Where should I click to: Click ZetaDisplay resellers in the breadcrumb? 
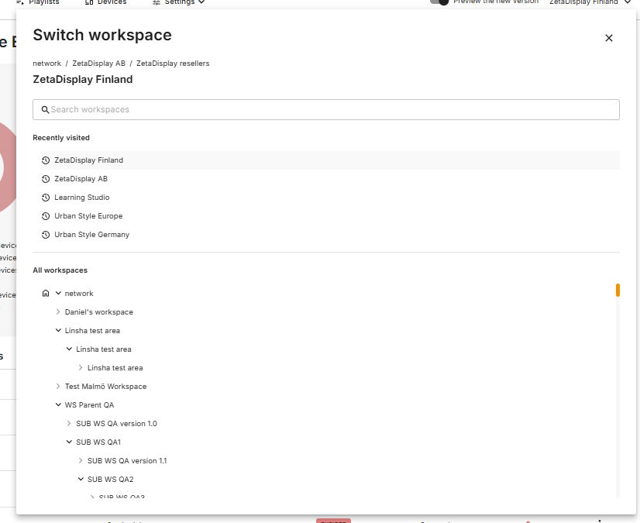tap(173, 64)
